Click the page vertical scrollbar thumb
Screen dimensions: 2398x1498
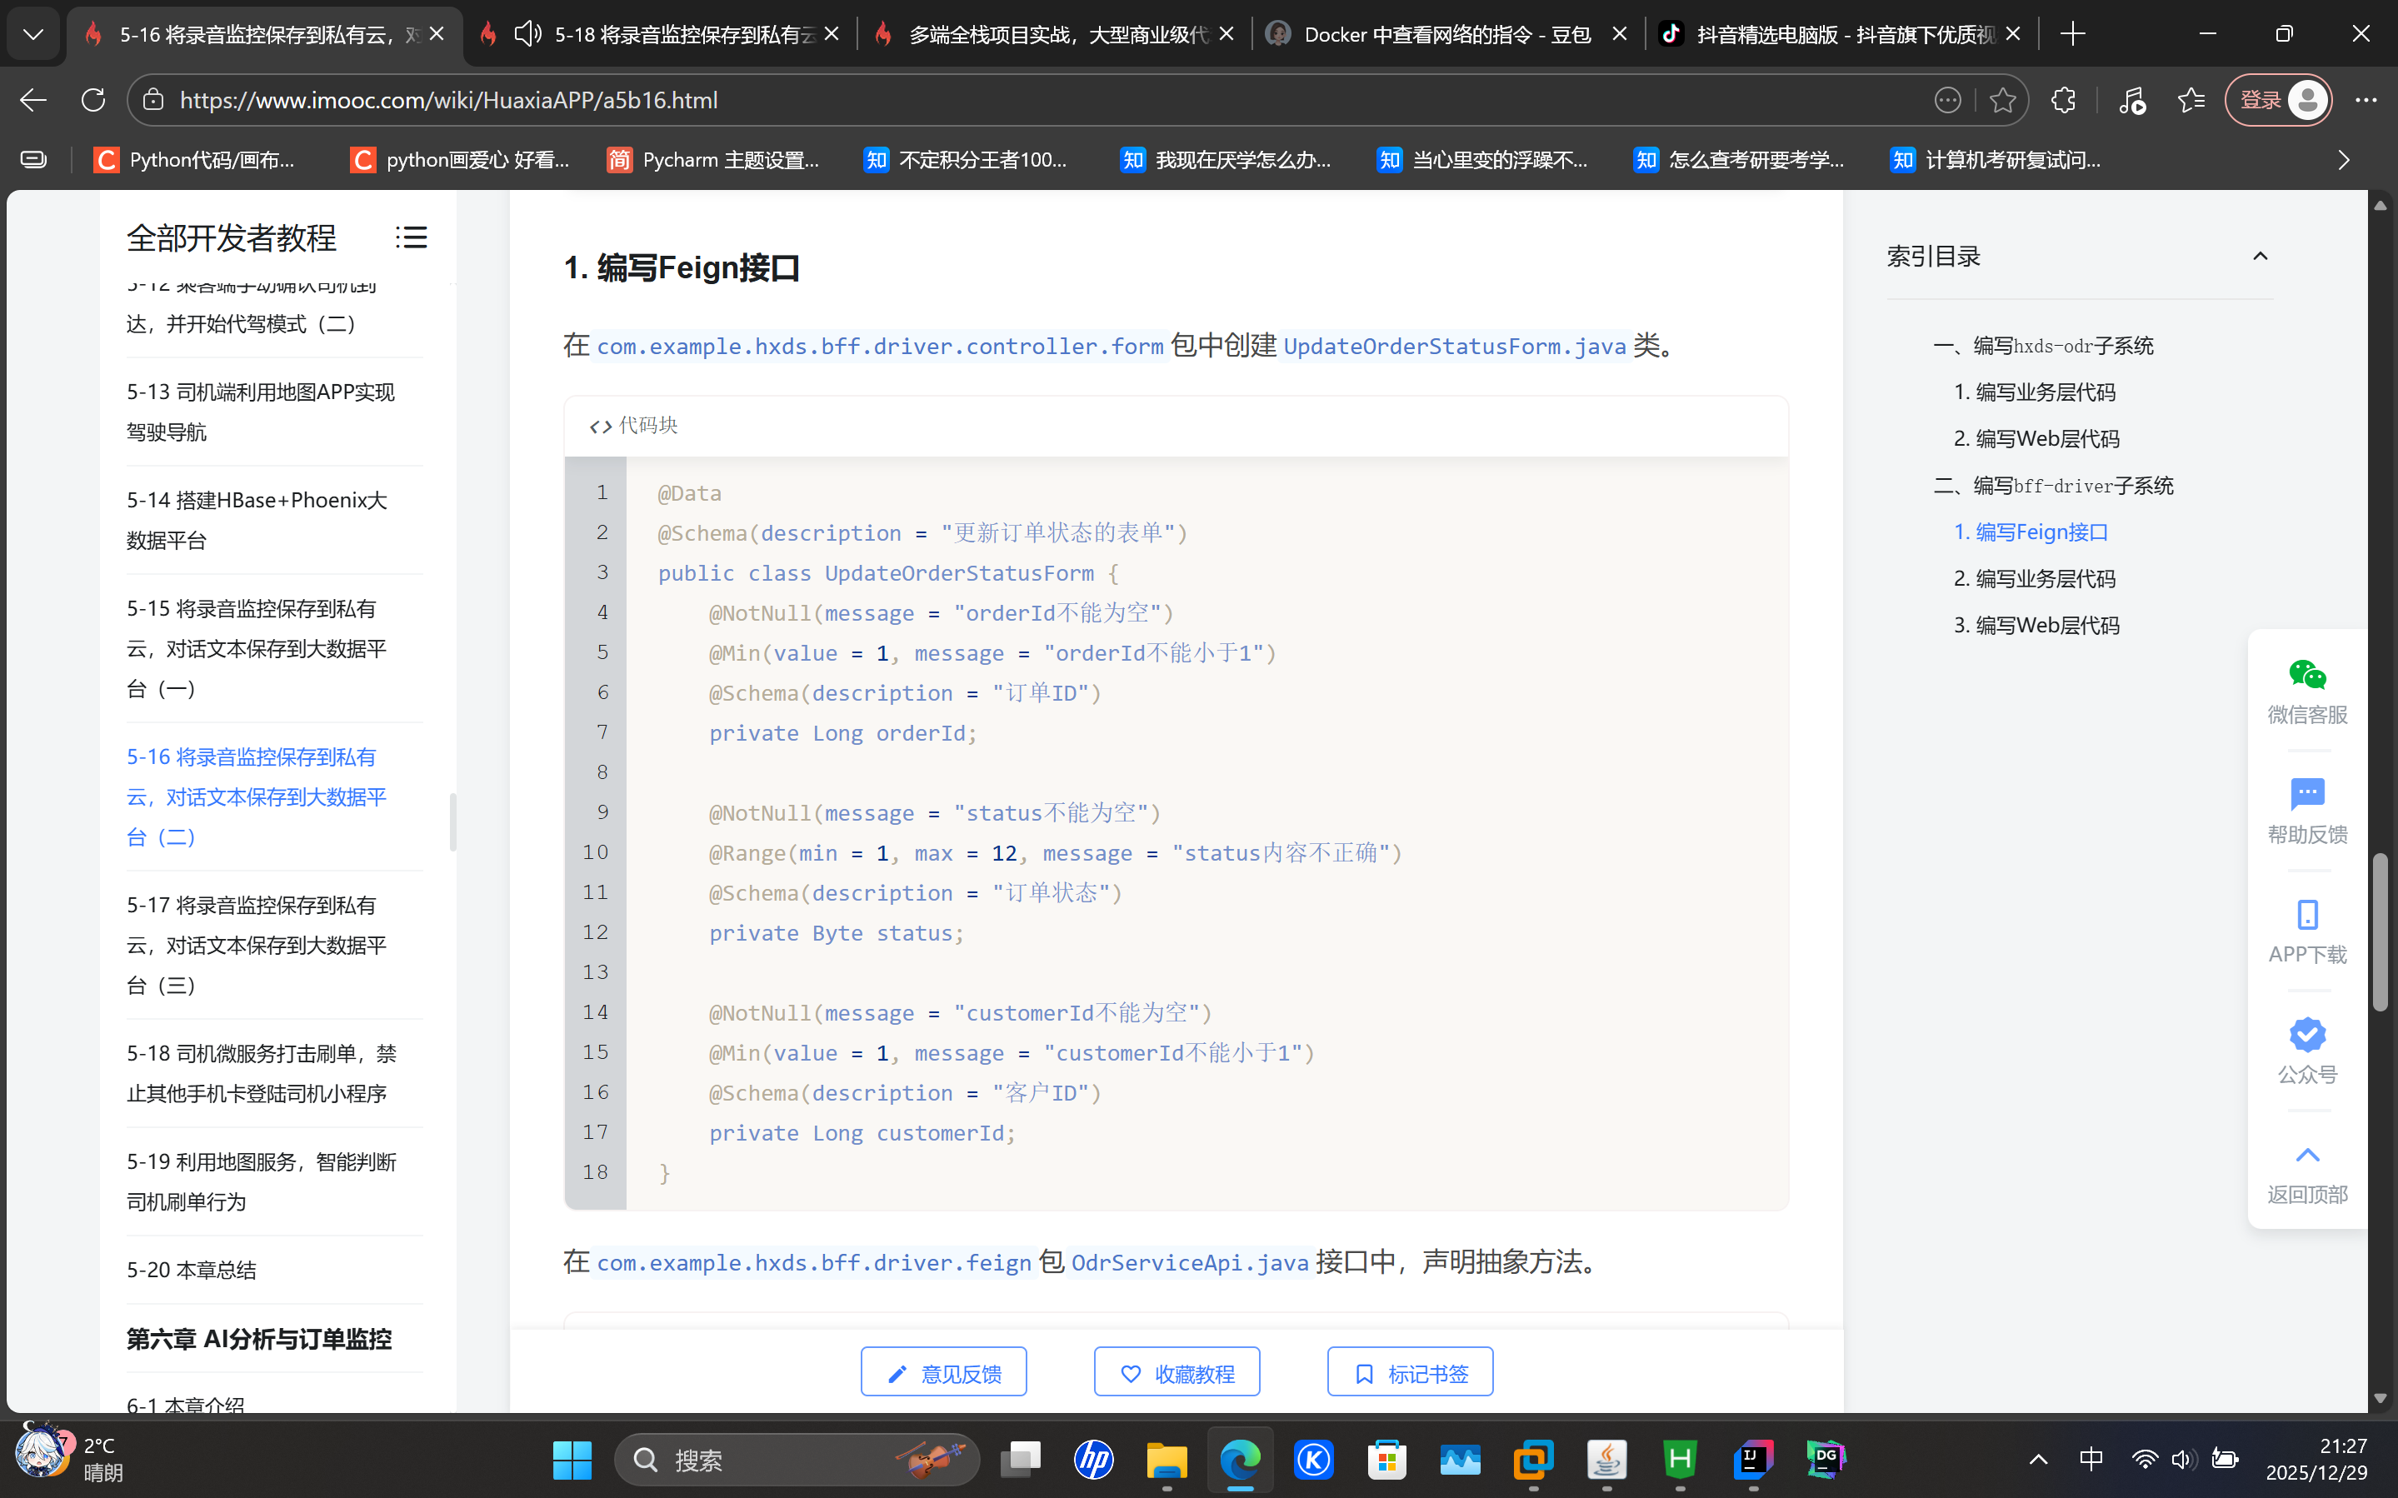point(2379,931)
